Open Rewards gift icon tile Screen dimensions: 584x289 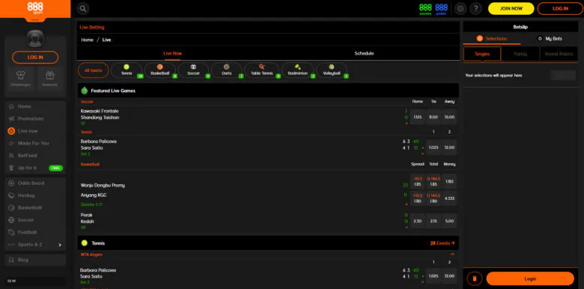50,79
